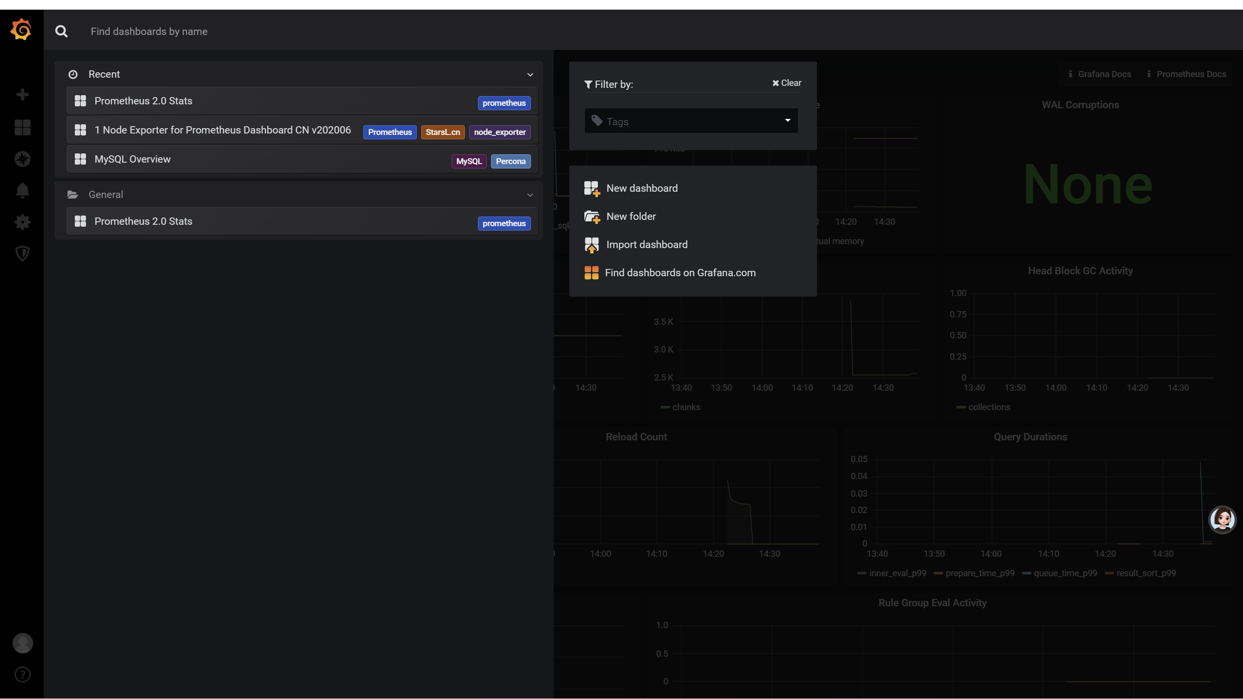Click the floating avatar assistant icon
The height and width of the screenshot is (699, 1243).
click(x=1222, y=520)
